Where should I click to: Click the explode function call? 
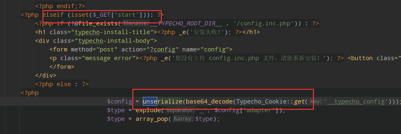[148, 110]
